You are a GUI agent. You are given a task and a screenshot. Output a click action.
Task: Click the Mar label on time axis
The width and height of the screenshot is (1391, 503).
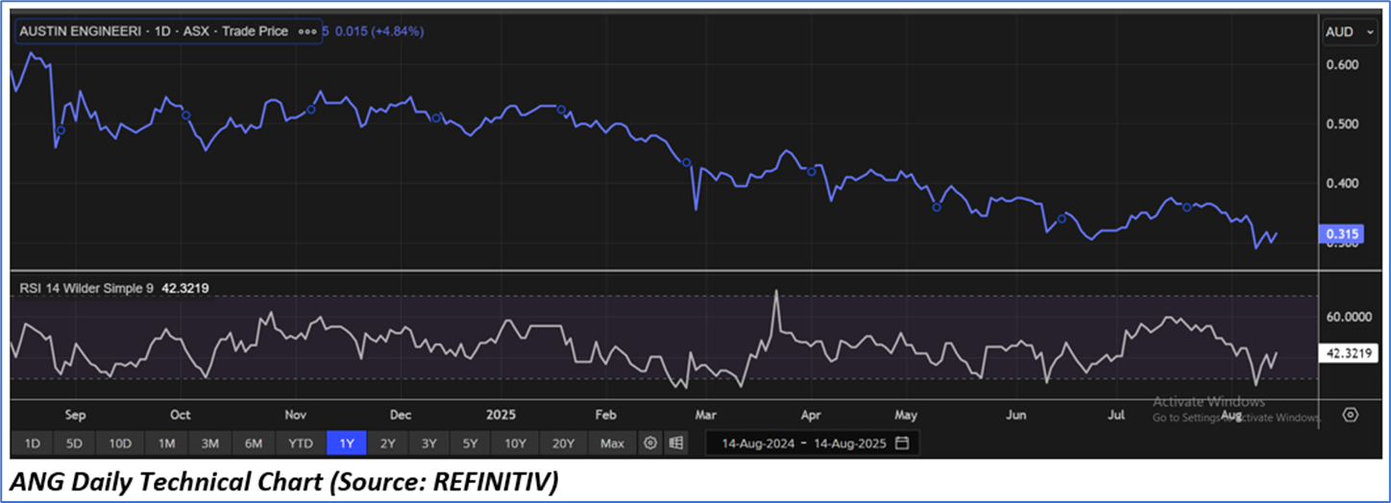(x=706, y=415)
